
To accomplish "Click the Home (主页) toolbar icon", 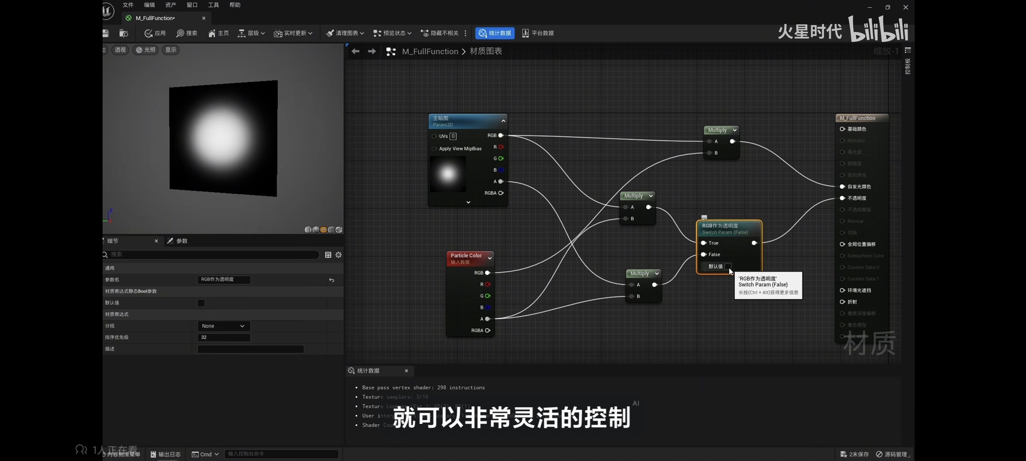I will [218, 33].
